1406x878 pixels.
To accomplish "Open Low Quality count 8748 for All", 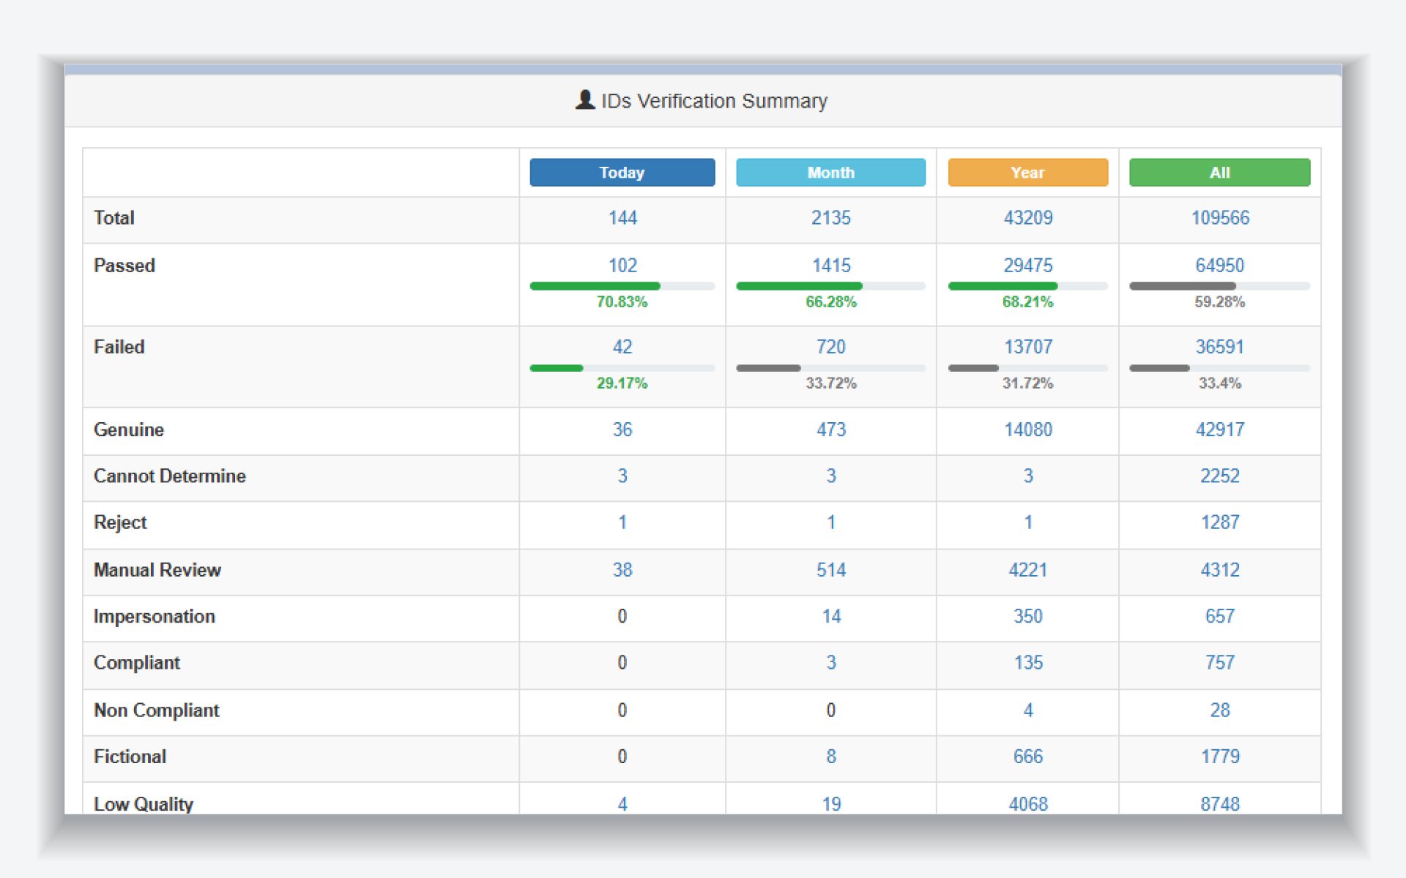I will pyautogui.click(x=1220, y=804).
